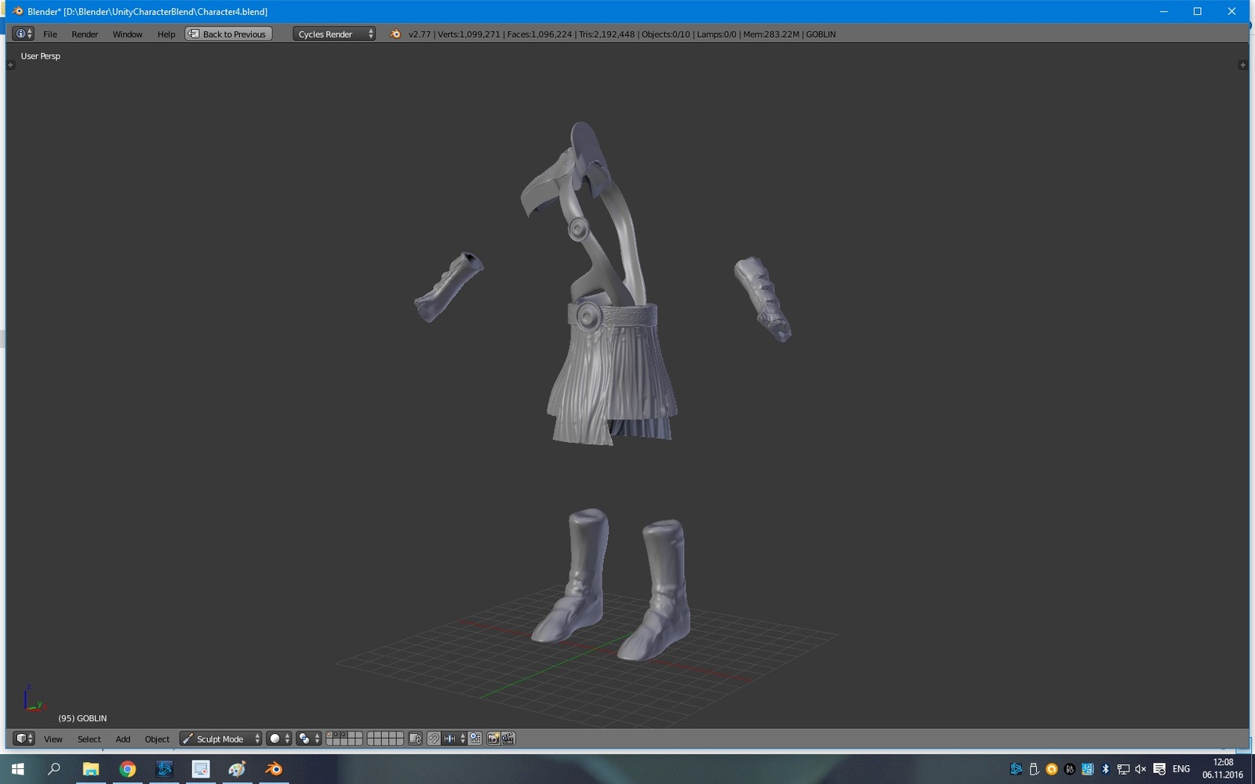Image resolution: width=1255 pixels, height=784 pixels.
Task: Toggle lock camera and layers to scene
Action: [x=416, y=739]
